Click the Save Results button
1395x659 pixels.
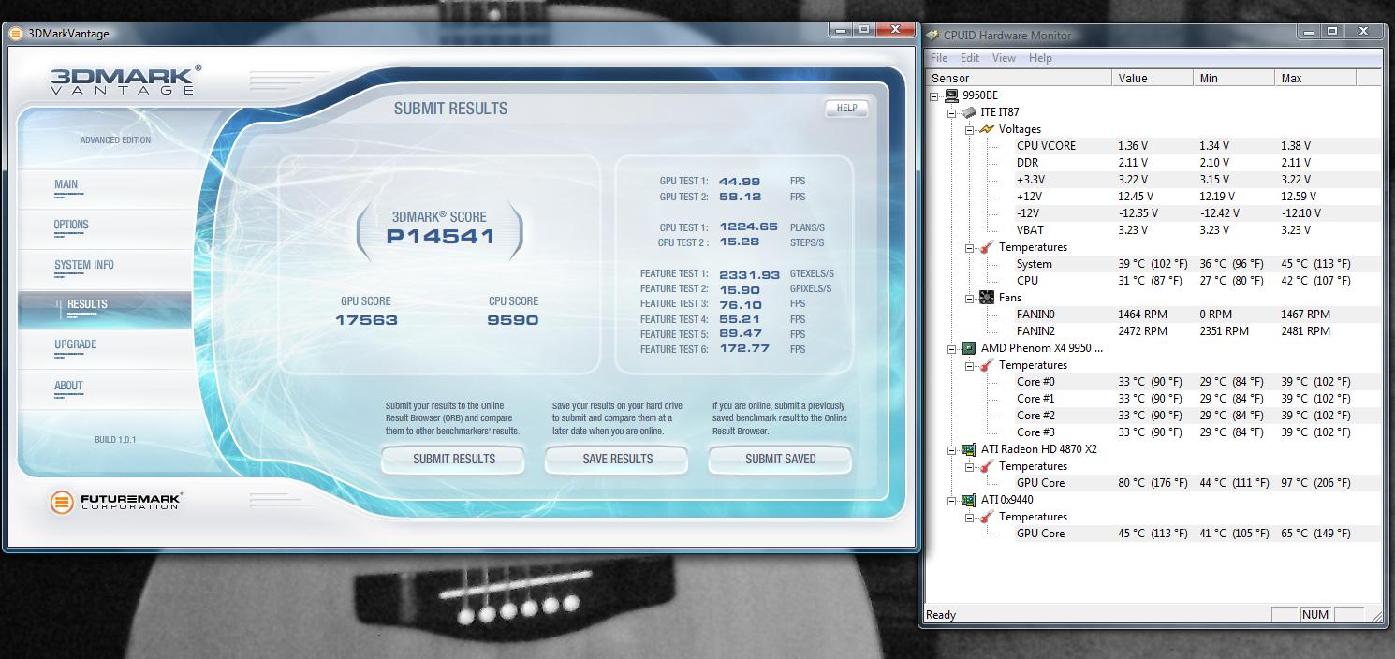pos(617,460)
